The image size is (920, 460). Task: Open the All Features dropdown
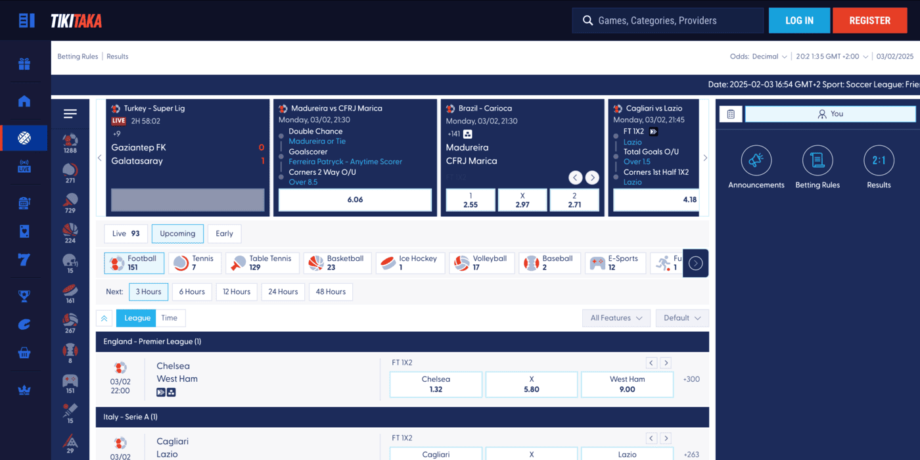point(616,318)
